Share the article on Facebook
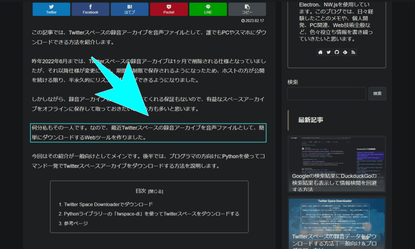415x249 pixels. 90,9
